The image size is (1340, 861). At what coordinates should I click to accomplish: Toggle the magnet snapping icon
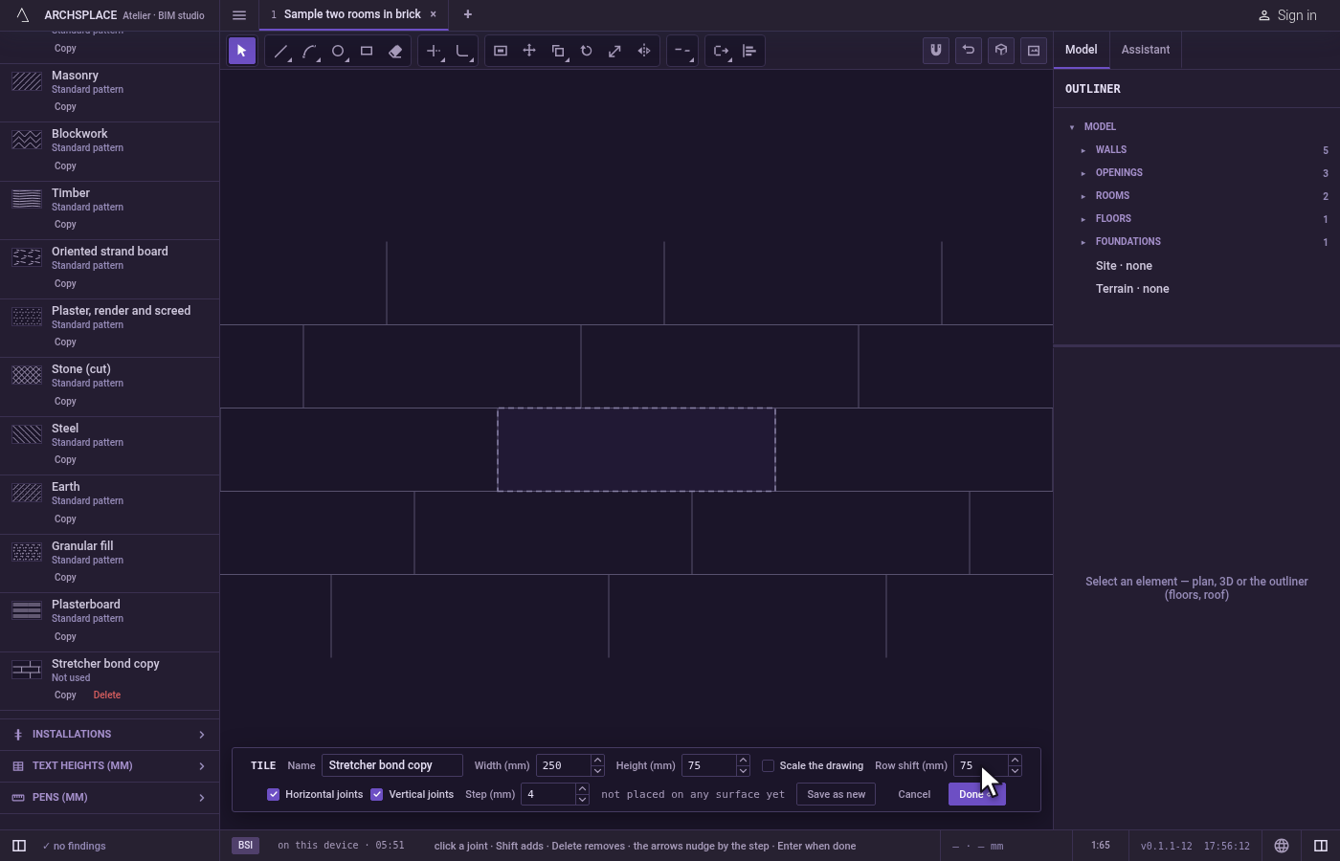pos(936,51)
